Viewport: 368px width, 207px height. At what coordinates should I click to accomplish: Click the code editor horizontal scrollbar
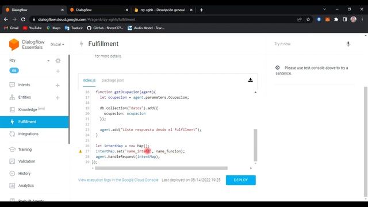(x=161, y=168)
